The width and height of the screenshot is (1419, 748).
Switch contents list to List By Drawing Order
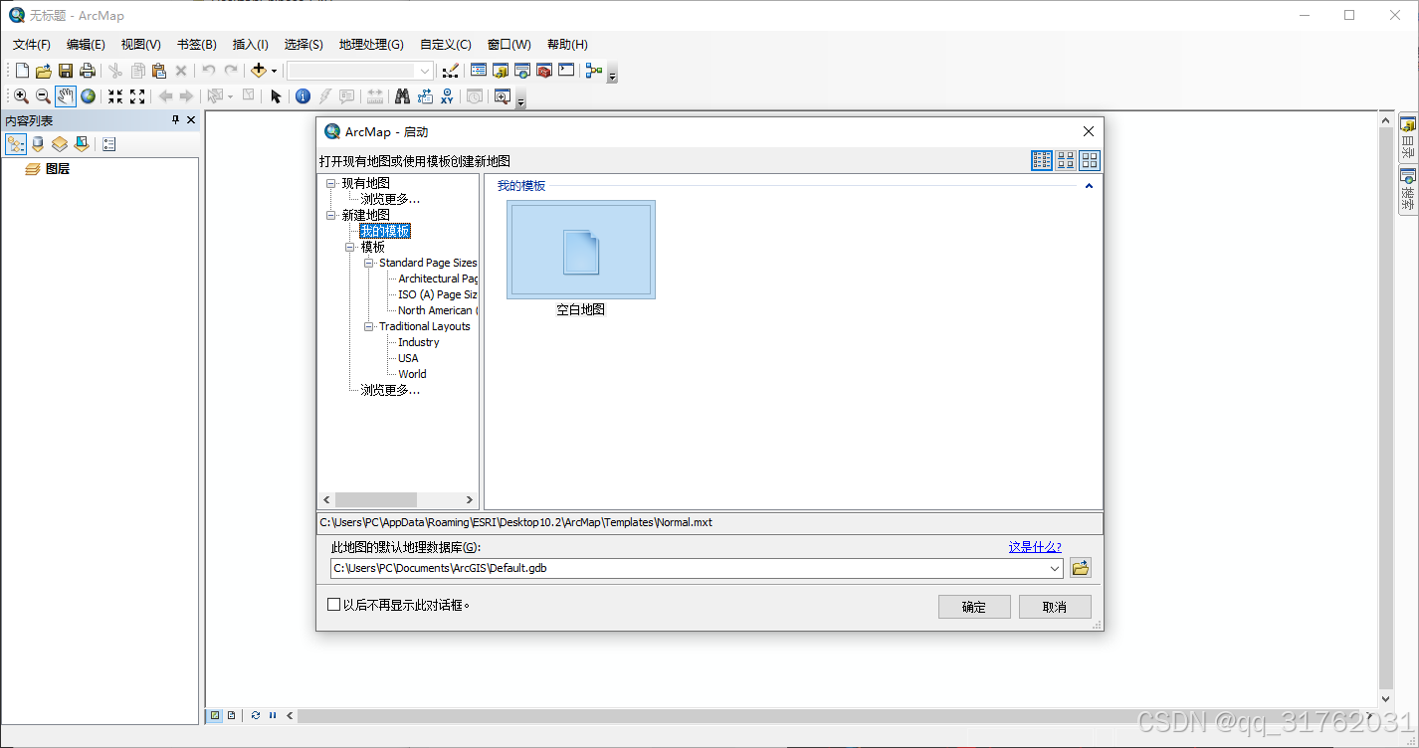[x=16, y=144]
